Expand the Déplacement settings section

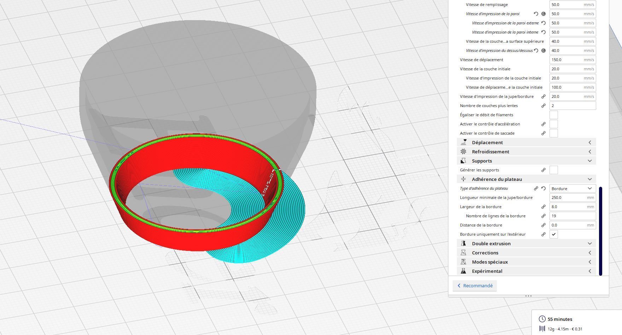pos(527,142)
